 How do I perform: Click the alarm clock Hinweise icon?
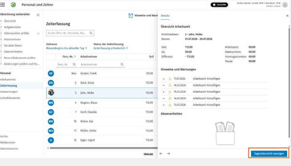(x=131, y=16)
